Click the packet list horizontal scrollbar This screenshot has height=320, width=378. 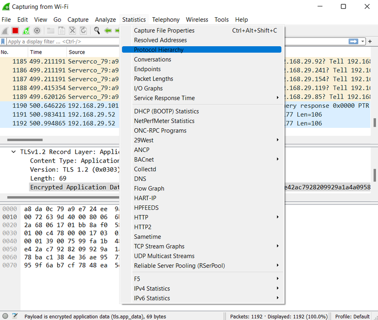tap(25, 140)
